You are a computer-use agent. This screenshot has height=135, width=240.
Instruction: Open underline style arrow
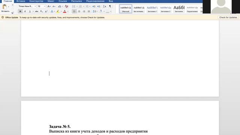[x=33, y=11]
